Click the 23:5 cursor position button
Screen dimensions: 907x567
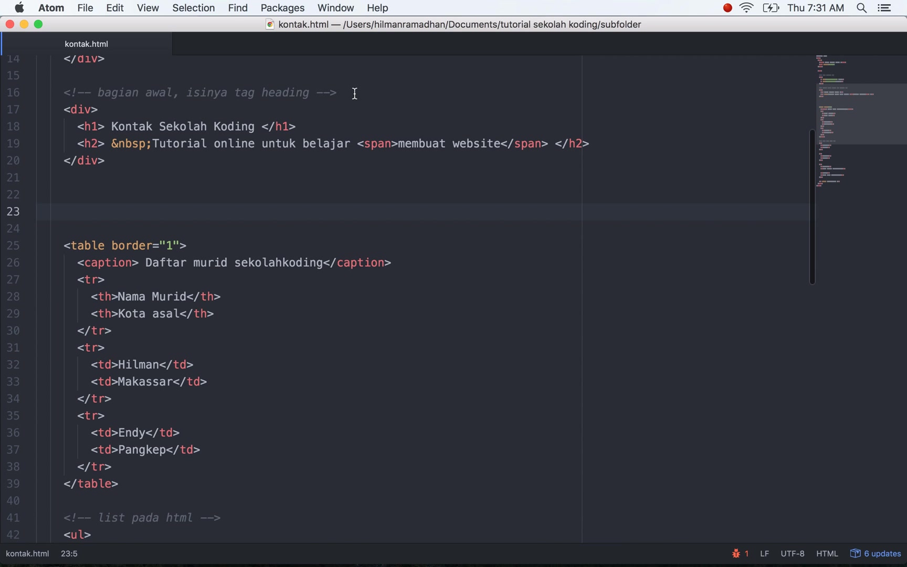pyautogui.click(x=69, y=553)
